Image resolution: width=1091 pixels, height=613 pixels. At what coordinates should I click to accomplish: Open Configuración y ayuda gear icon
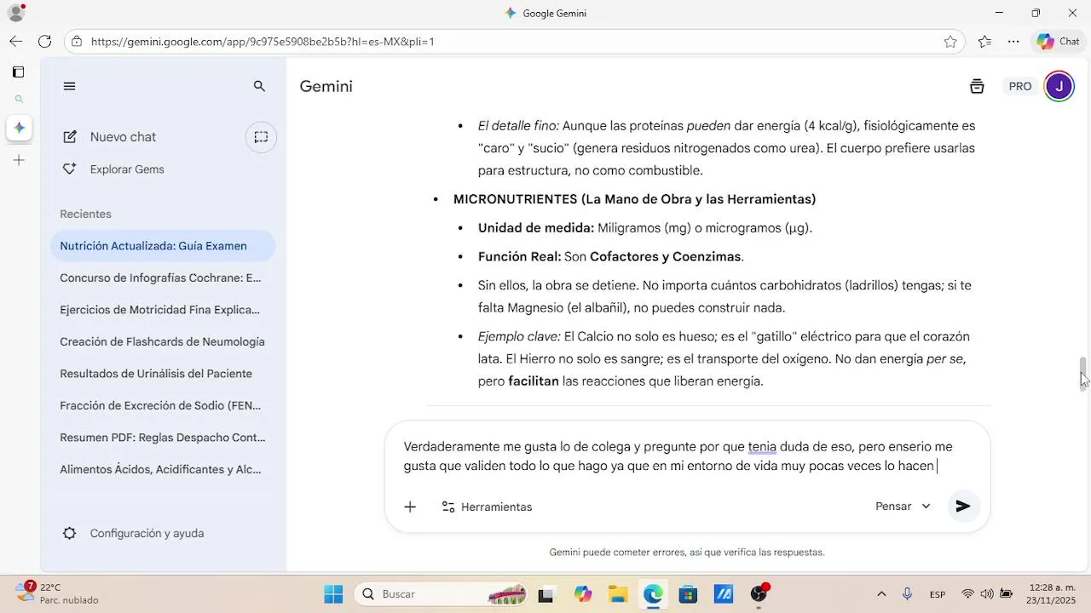(70, 533)
